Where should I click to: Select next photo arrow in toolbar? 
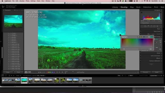[59, 72]
